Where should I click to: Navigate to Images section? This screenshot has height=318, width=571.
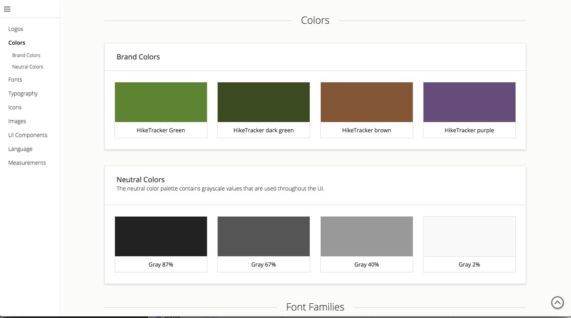click(17, 121)
